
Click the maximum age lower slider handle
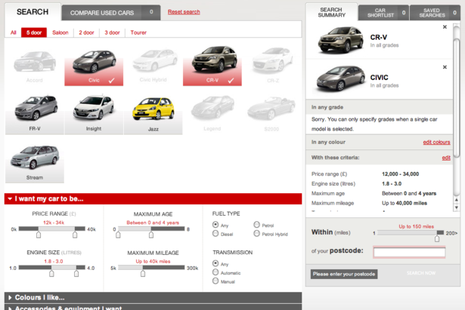click(118, 235)
